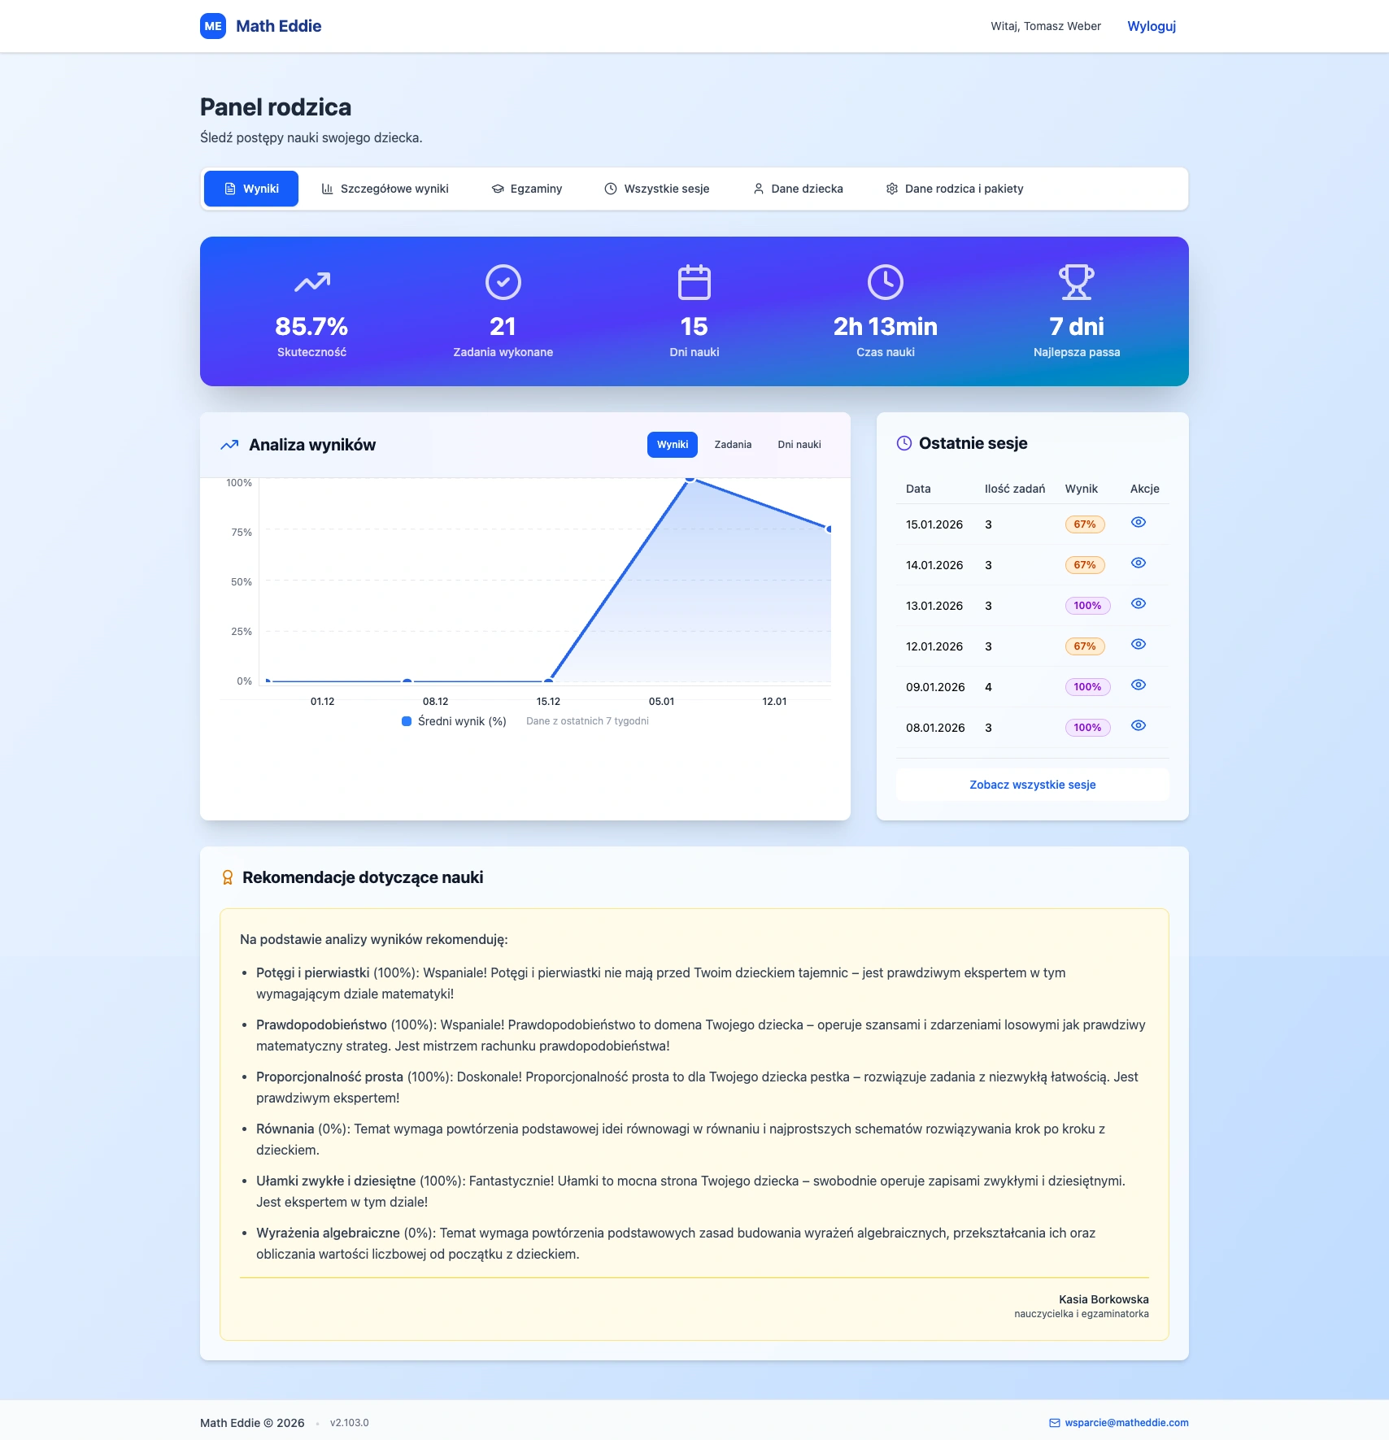Screen dimensions: 1389x1440
Task: Click clock icon in Wszystkie sesje tab
Action: (611, 189)
